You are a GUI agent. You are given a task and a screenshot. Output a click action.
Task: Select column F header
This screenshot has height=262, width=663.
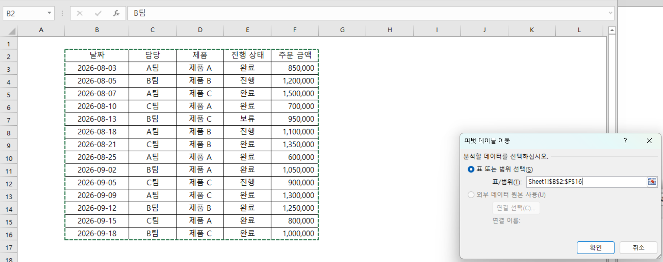[295, 30]
